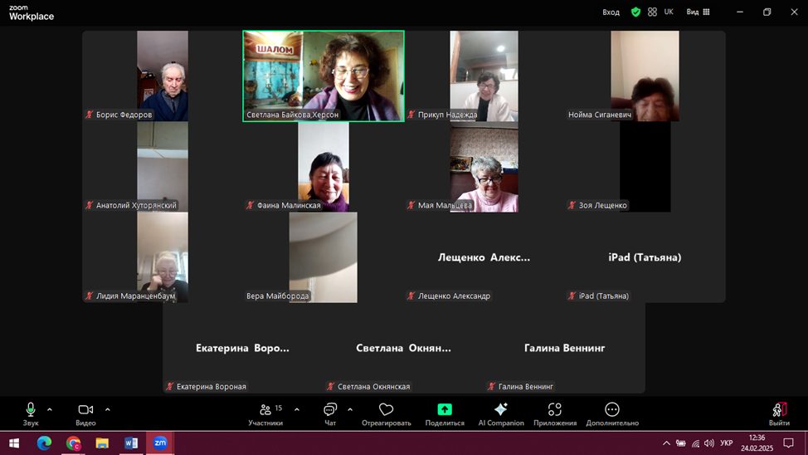Screen dimensions: 808x455
Task: Open the Participants (Участники) panel
Action: click(265, 410)
